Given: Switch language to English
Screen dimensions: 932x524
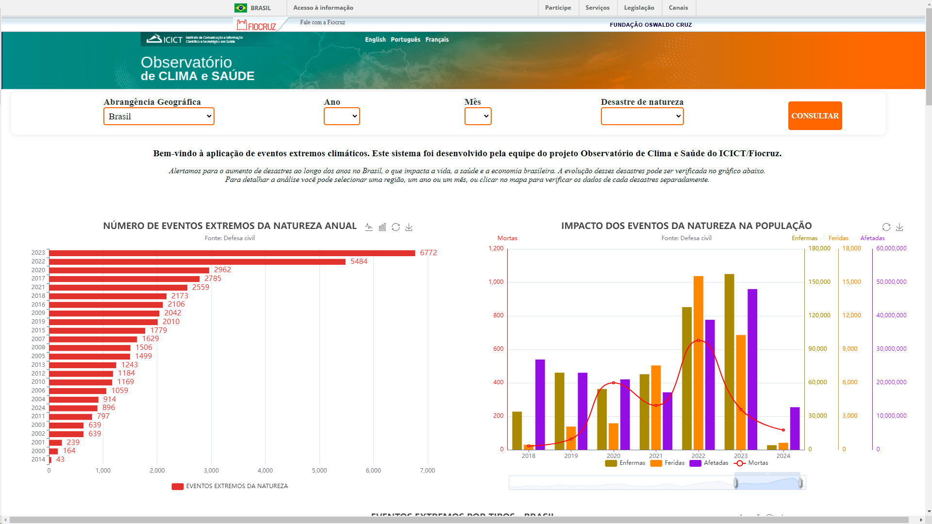Looking at the screenshot, I should pyautogui.click(x=375, y=40).
